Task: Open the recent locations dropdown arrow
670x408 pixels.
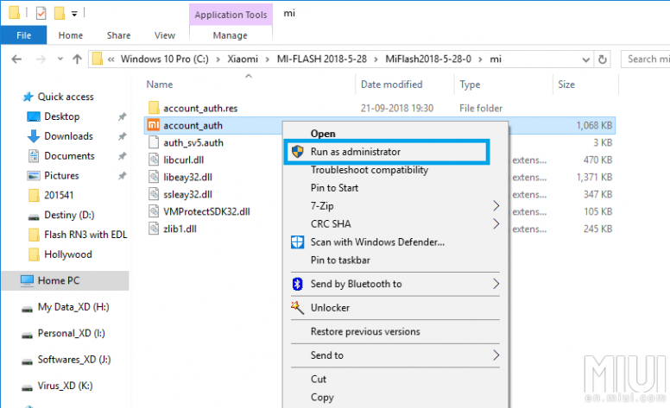Action: coord(60,59)
